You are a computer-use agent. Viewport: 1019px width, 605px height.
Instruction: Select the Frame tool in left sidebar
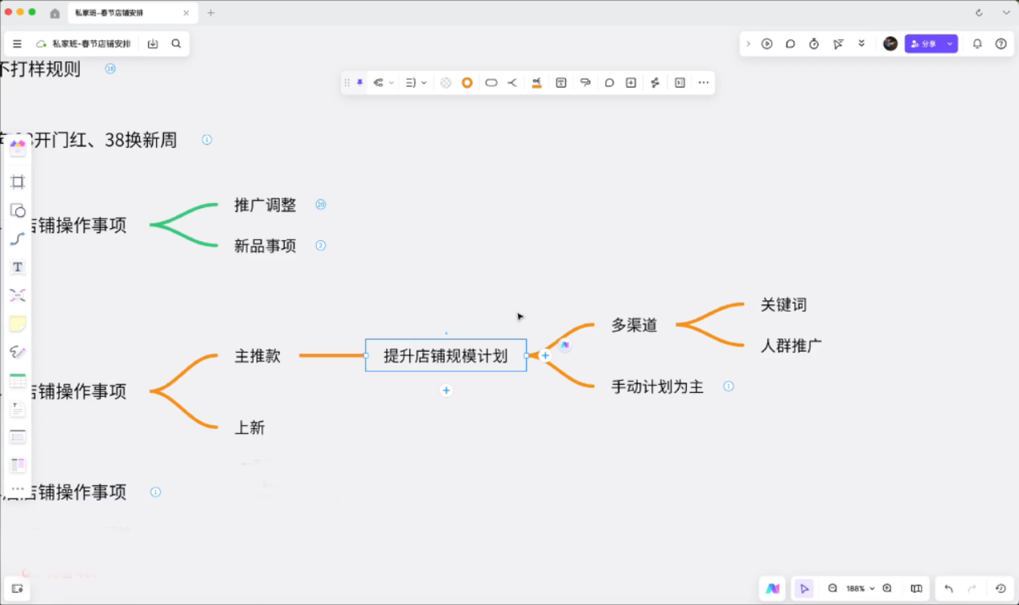tap(18, 182)
